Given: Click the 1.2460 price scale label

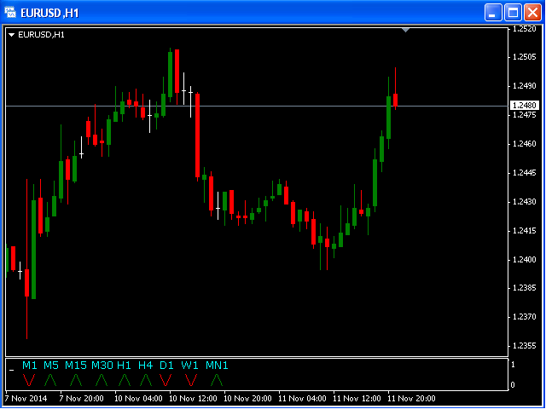Looking at the screenshot, I should pyautogui.click(x=525, y=144).
